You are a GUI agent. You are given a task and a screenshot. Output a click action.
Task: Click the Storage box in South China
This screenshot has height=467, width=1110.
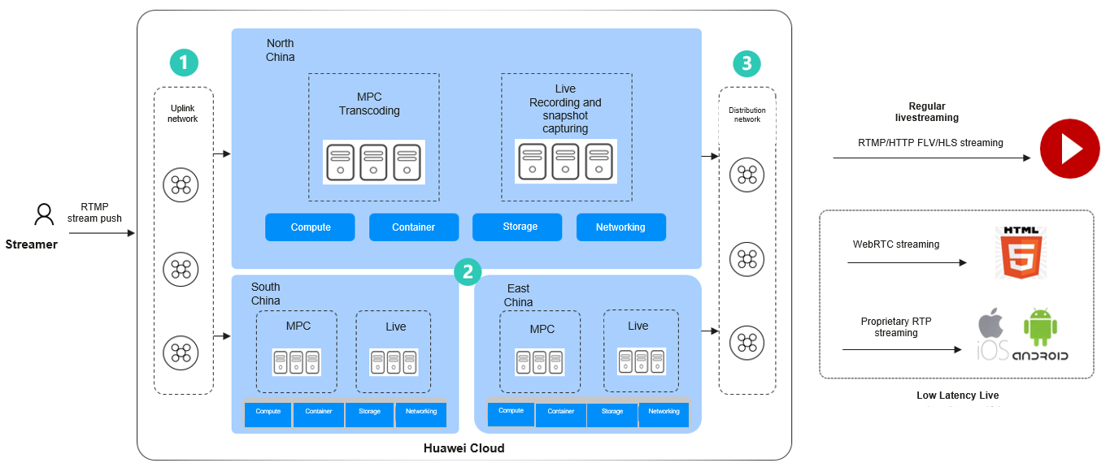(x=369, y=414)
